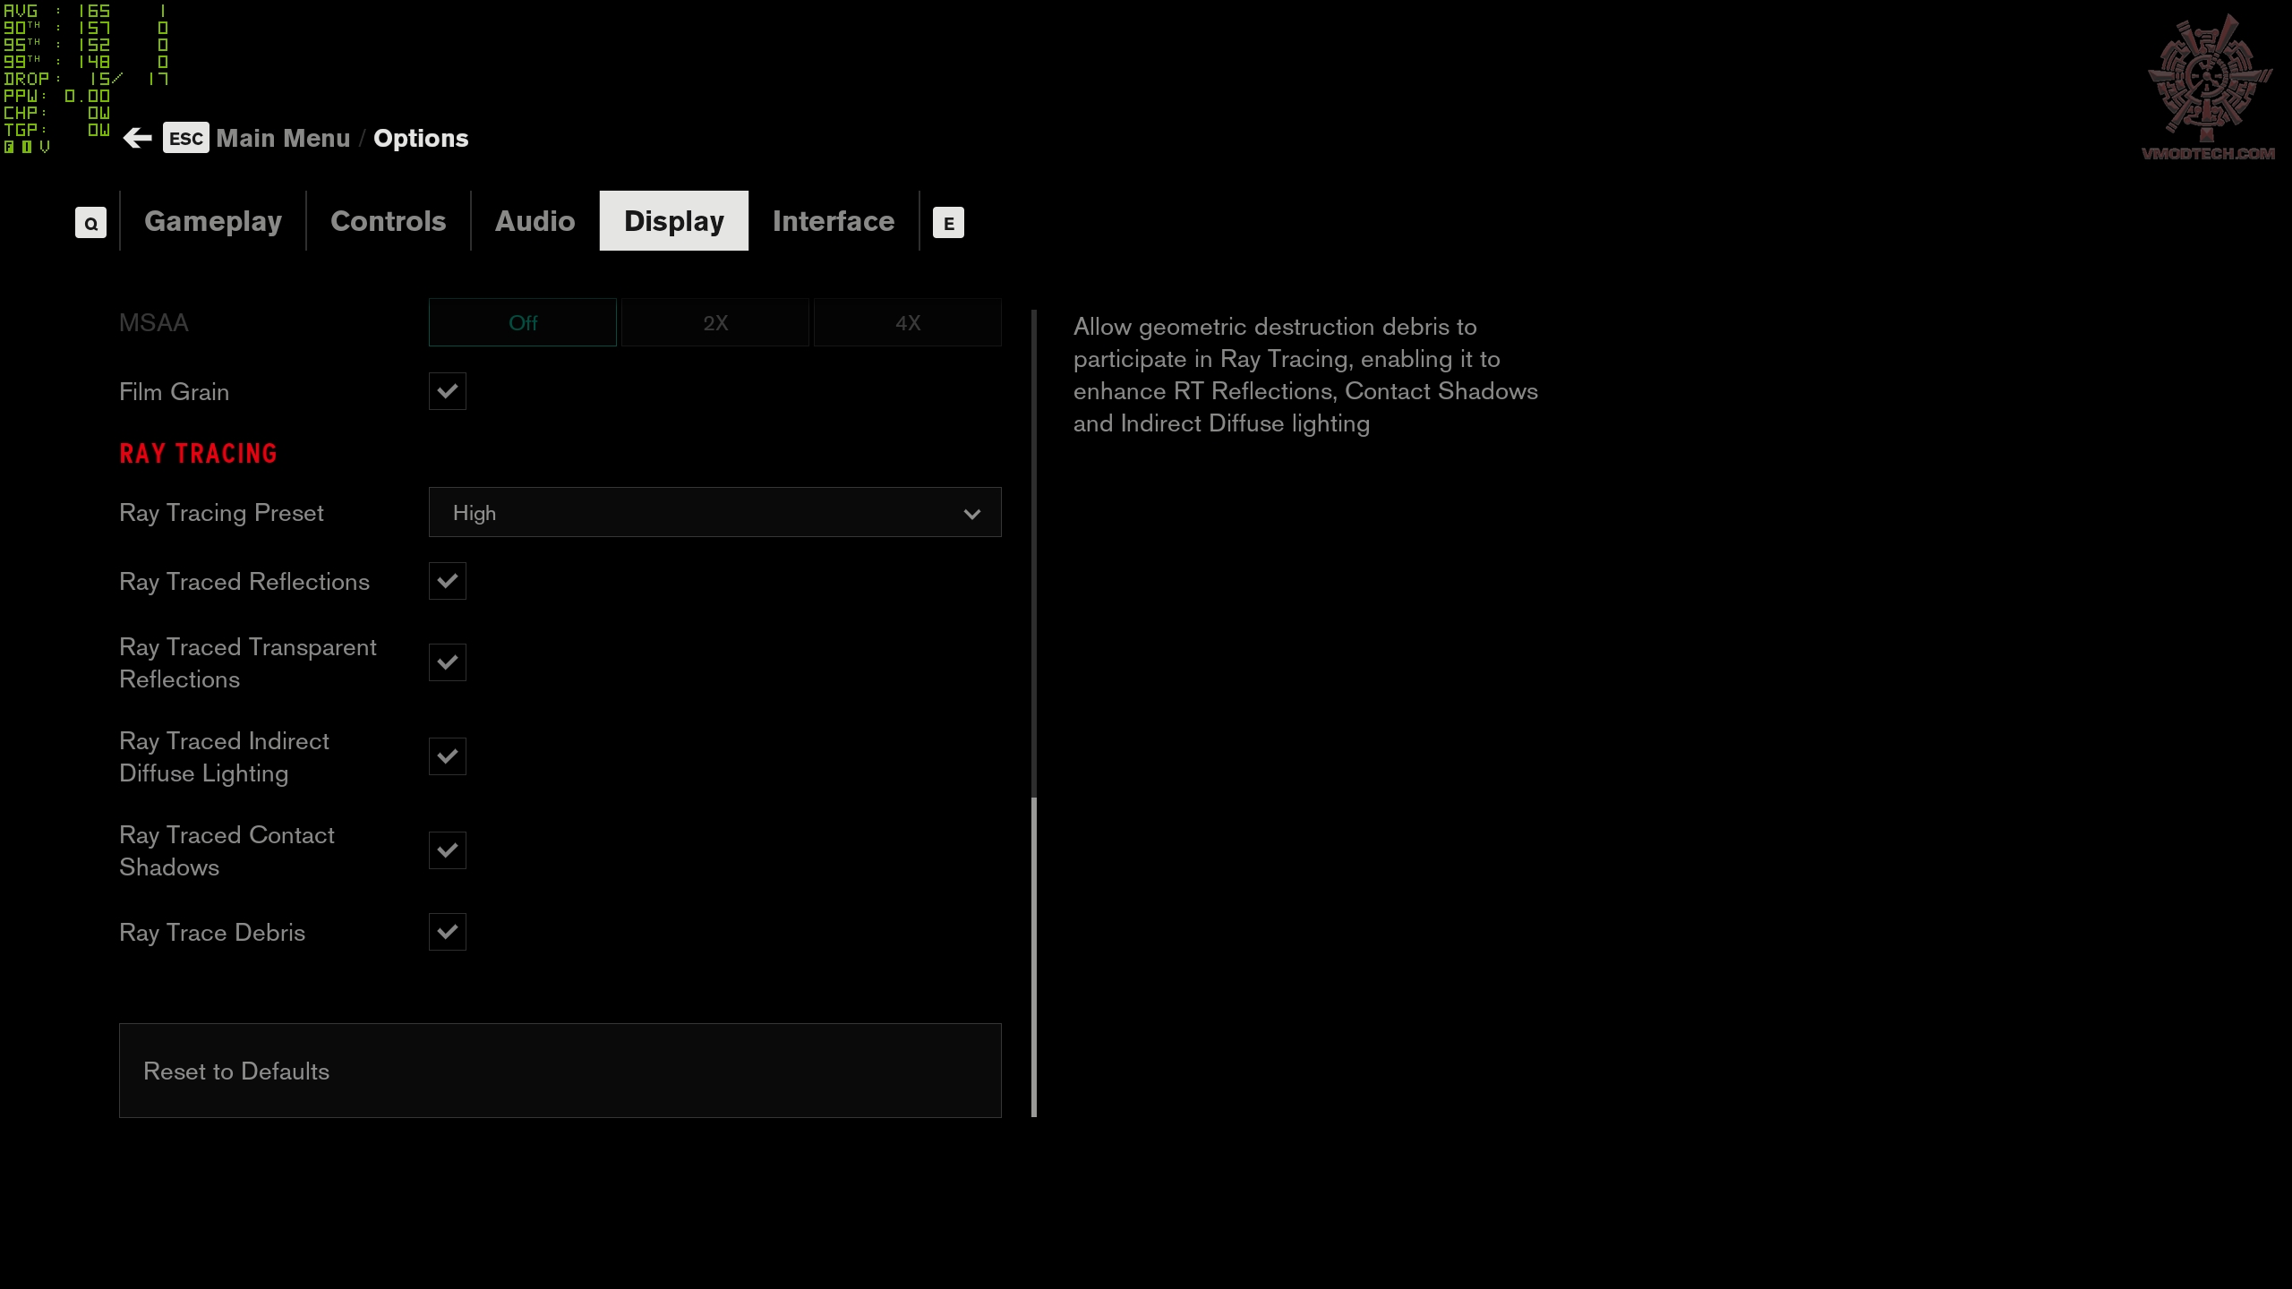Disable Ray Traced Indirect Diffuse Lighting
The image size is (2292, 1289).
coord(447,756)
